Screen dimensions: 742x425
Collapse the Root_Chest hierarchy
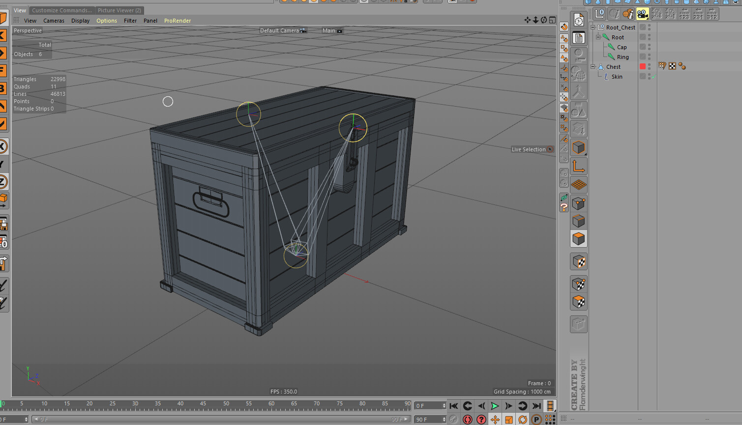coord(593,27)
